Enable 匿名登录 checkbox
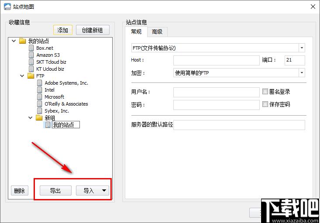Screen dimensions: 320x223 pyautogui.click(x=265, y=91)
